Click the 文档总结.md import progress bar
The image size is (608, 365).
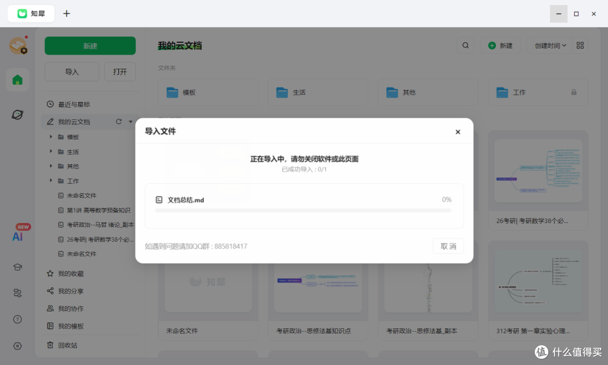point(303,211)
